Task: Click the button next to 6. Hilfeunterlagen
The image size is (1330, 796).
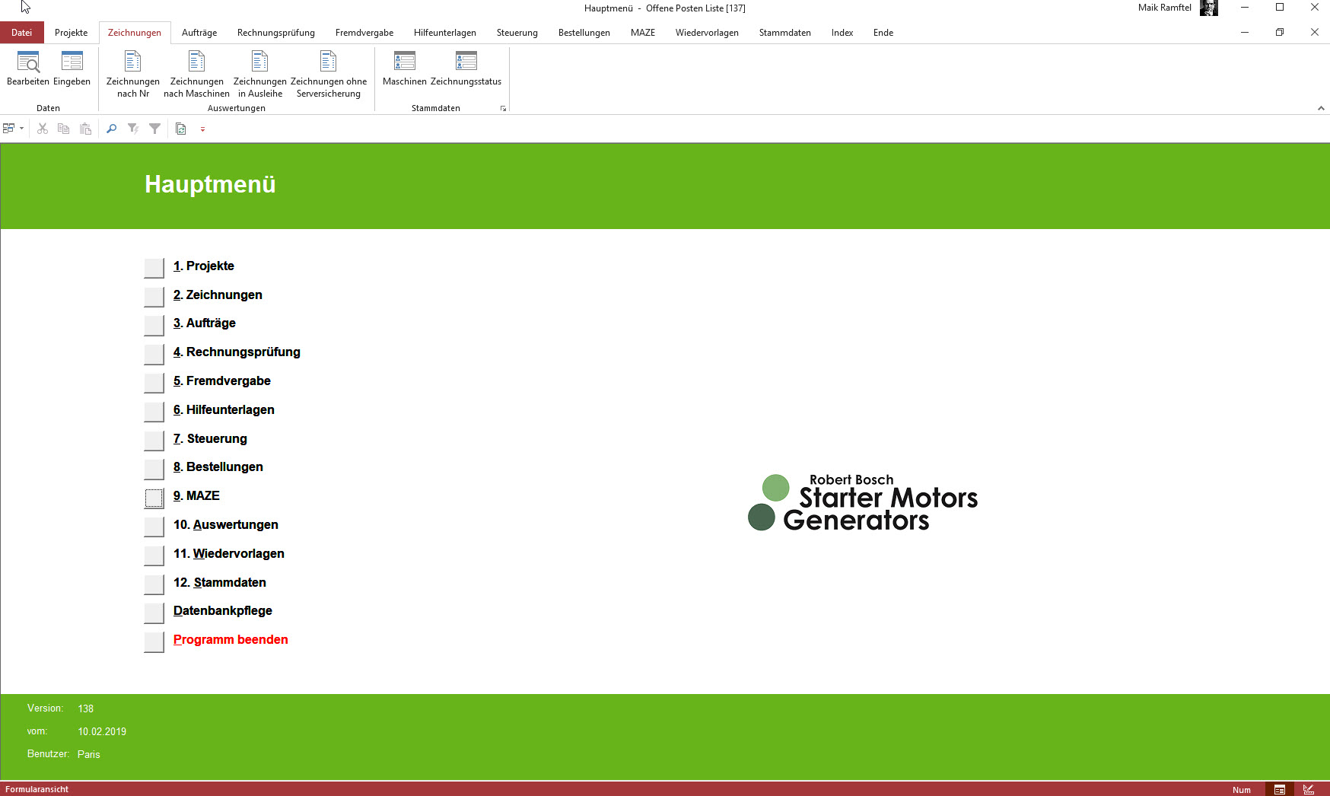Action: click(x=154, y=412)
